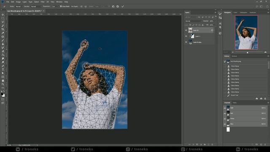Viewport: 270px width, 152px height.
Task: Select the Type tool
Action: (x=3, y=69)
